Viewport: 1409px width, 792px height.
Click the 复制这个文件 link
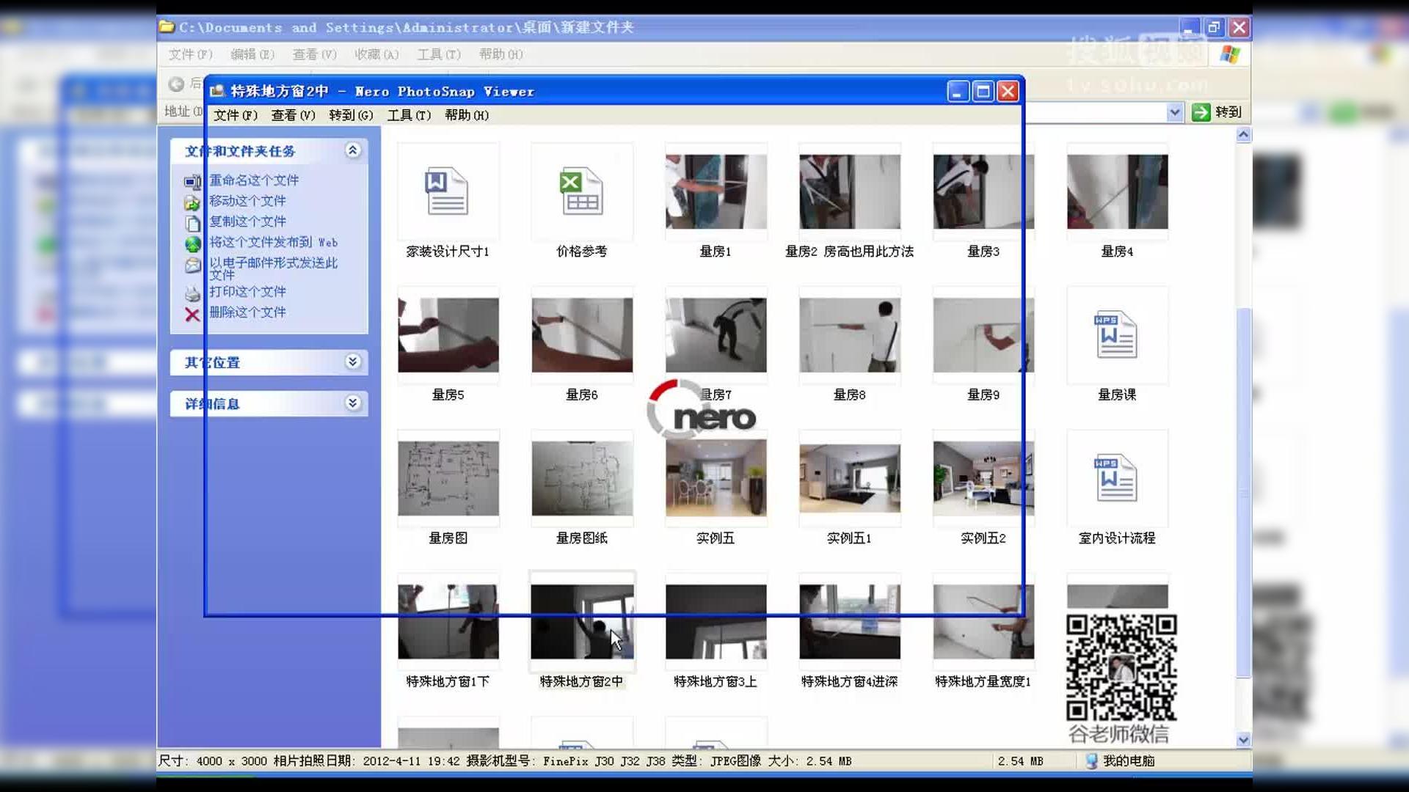click(247, 221)
